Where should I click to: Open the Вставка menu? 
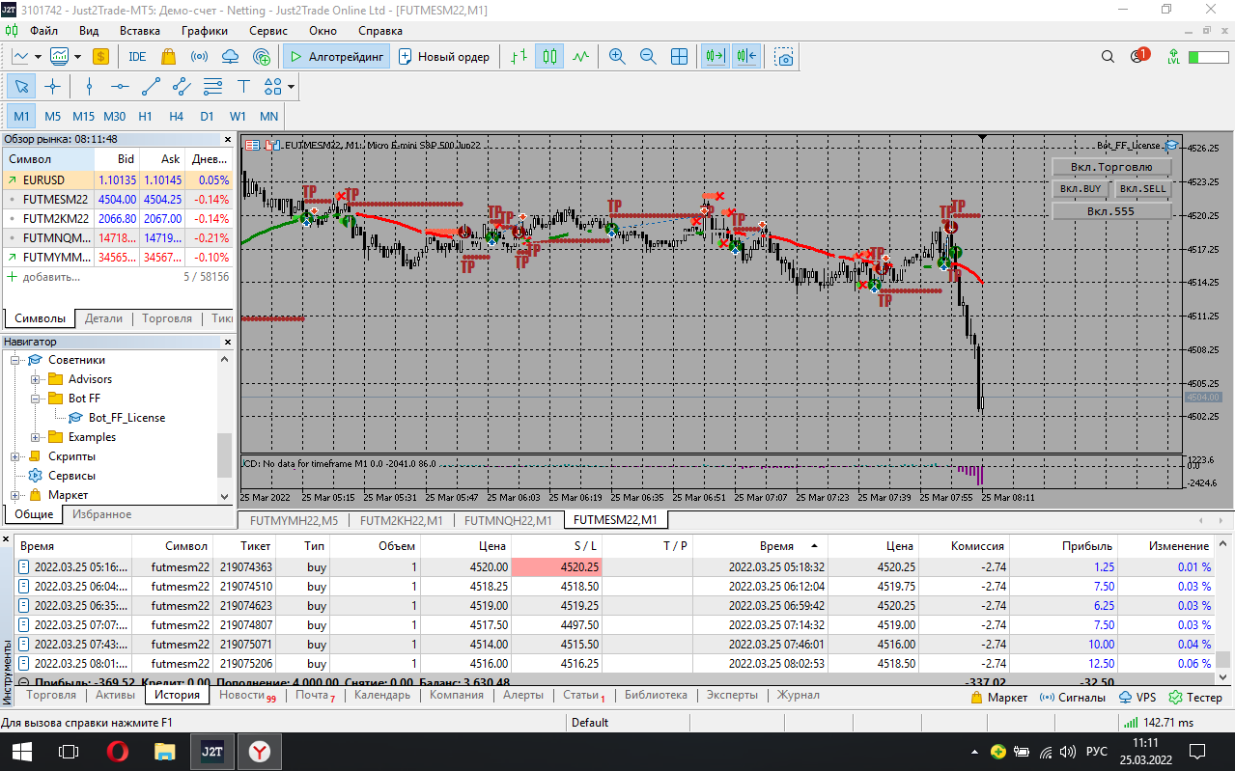click(x=140, y=30)
